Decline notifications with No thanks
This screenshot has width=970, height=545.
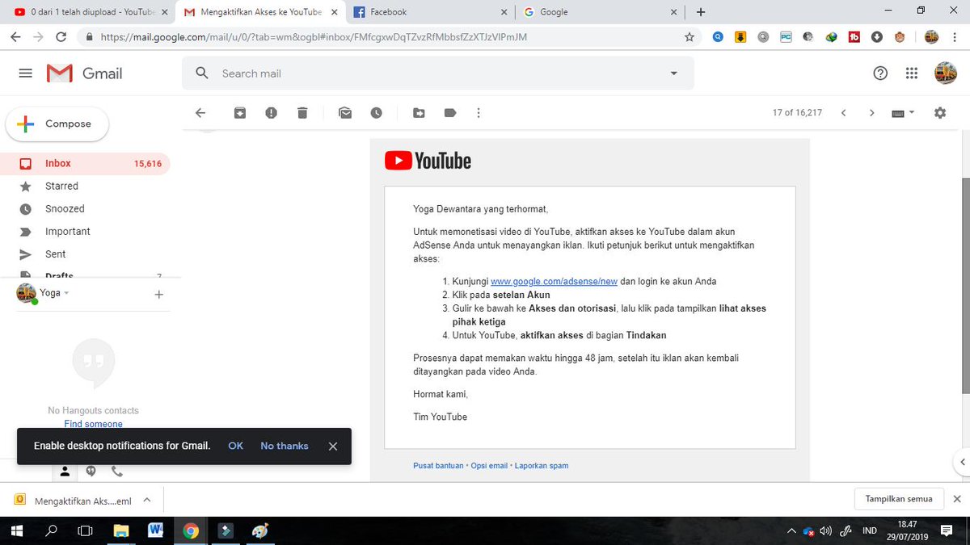click(285, 446)
